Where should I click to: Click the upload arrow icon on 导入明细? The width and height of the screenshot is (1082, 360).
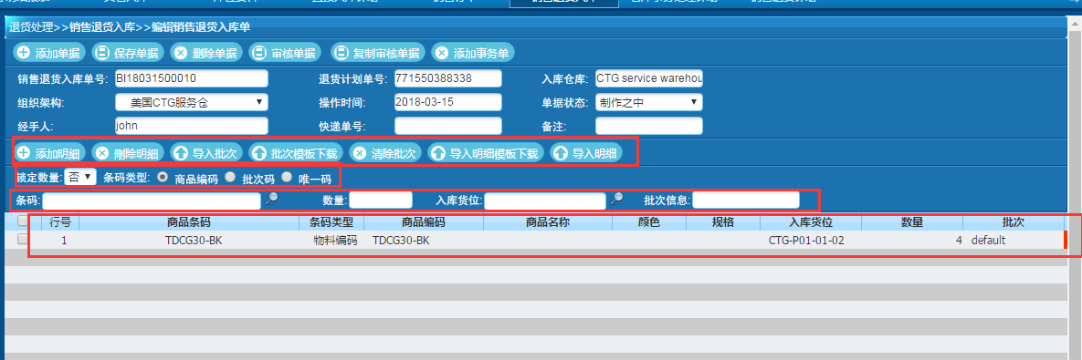[x=560, y=153]
